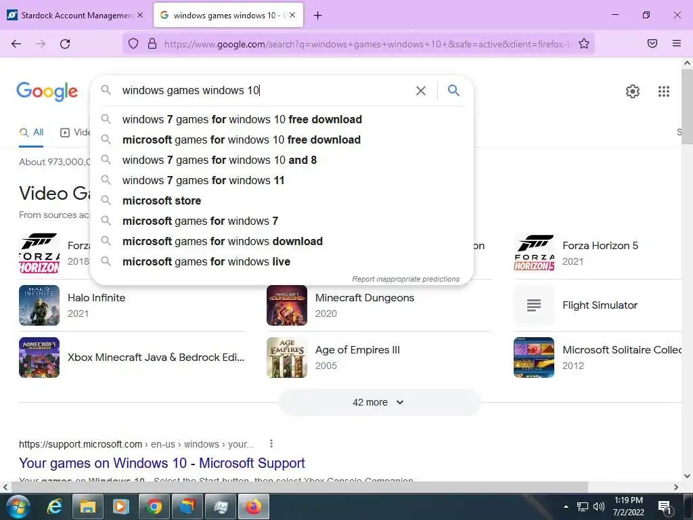
Task: Click the Firefox taskbar icon
Action: click(x=253, y=506)
